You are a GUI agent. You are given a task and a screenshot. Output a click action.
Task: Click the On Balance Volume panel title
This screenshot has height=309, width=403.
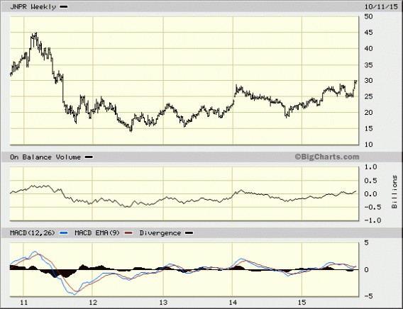pos(45,157)
